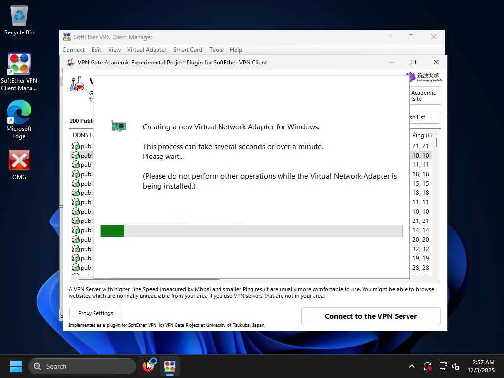Screen dimensions: 504x378
Task: Launch Microsoft Edge desktop shortcut
Action: 19,119
